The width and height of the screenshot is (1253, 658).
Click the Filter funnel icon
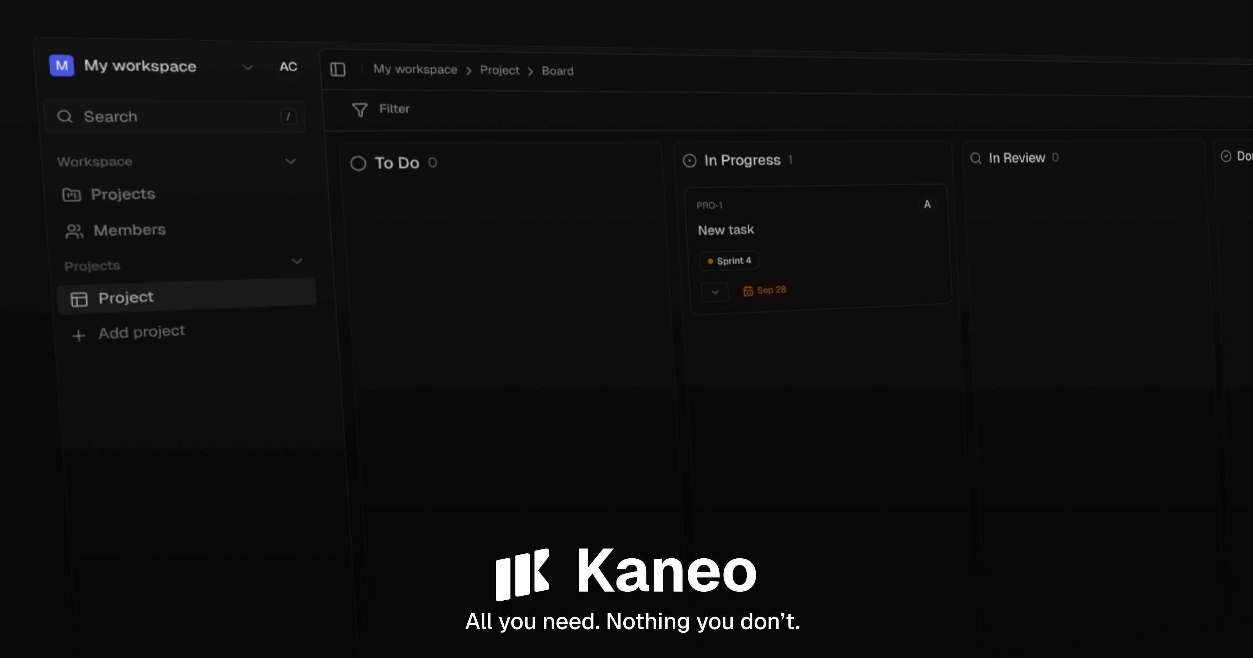click(360, 110)
